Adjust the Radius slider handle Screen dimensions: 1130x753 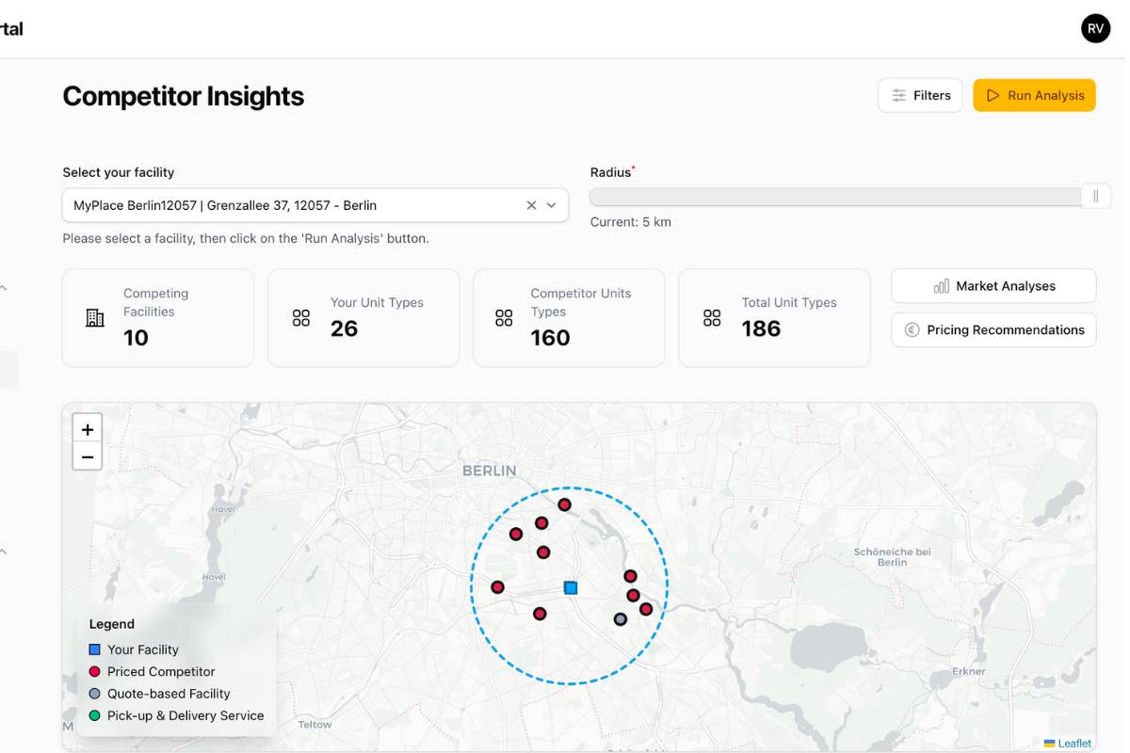pyautogui.click(x=1095, y=195)
